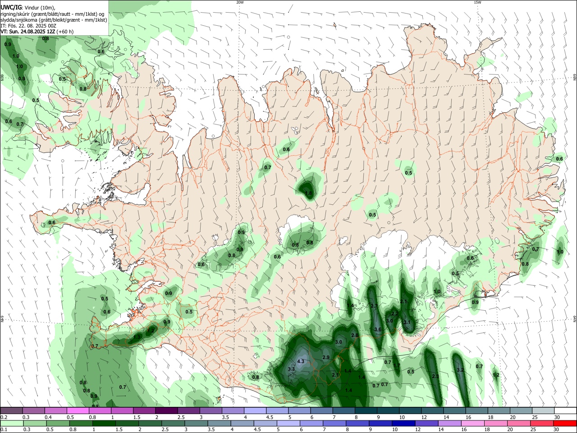The height and width of the screenshot is (433, 577).
Task: Click the '0.4' label in upper legend
Action: click(x=48, y=417)
